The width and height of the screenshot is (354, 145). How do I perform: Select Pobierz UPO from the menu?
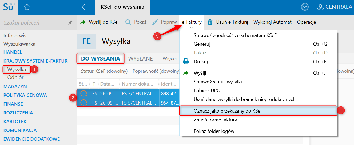207,91
